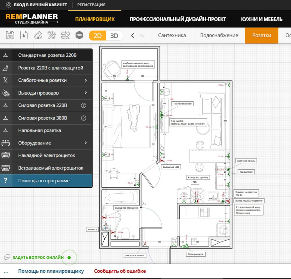Switch to 2D view mode
291x279 pixels.
pyautogui.click(x=98, y=36)
